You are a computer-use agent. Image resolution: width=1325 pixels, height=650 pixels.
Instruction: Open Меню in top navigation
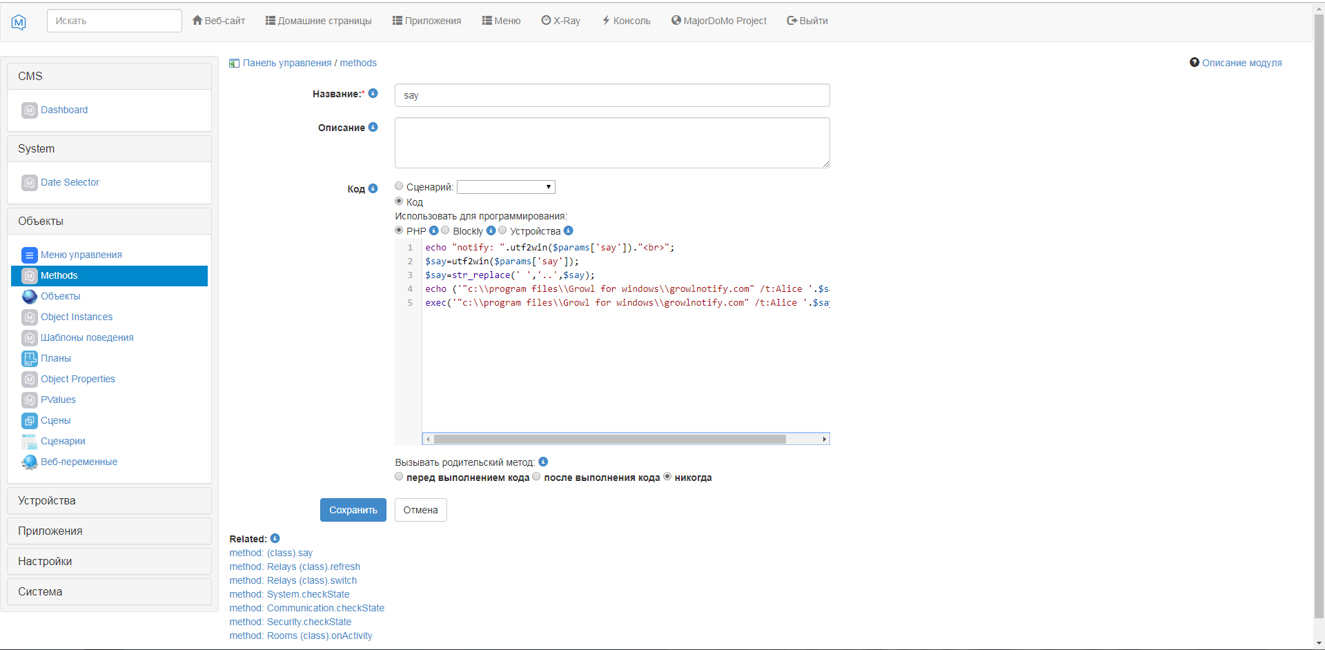click(x=501, y=21)
